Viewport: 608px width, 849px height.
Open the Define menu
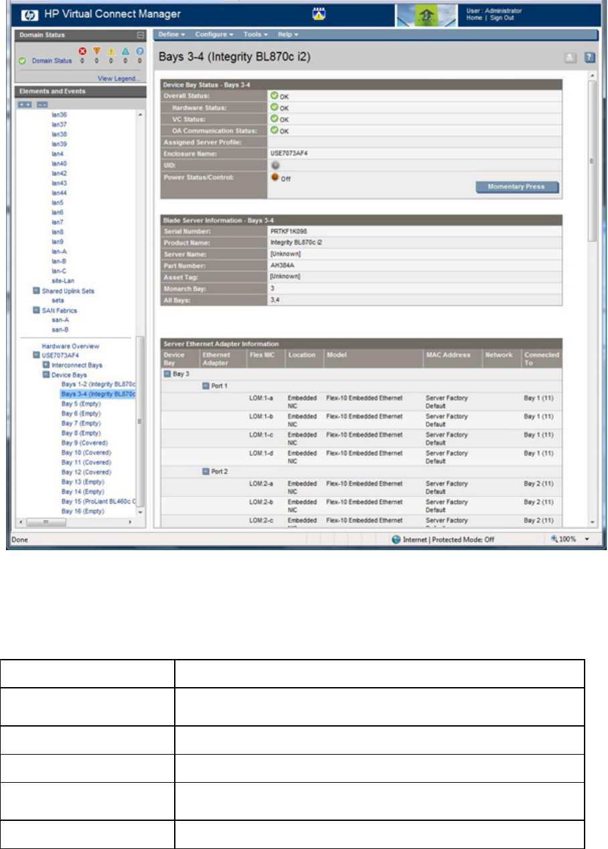pyautogui.click(x=171, y=33)
